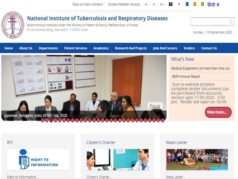Click the Autonomous Institute subtitle text
This screenshot has height=179, width=238.
[83, 25]
